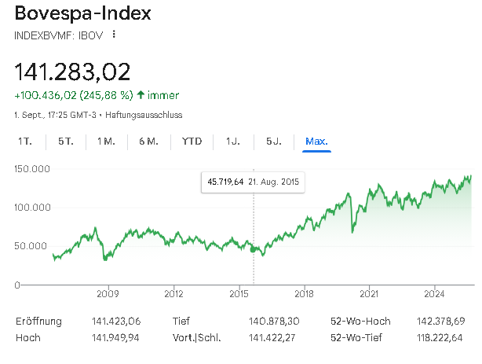Click the 2024 label on the time axis
This screenshot has width=482, height=364.
pos(435,294)
